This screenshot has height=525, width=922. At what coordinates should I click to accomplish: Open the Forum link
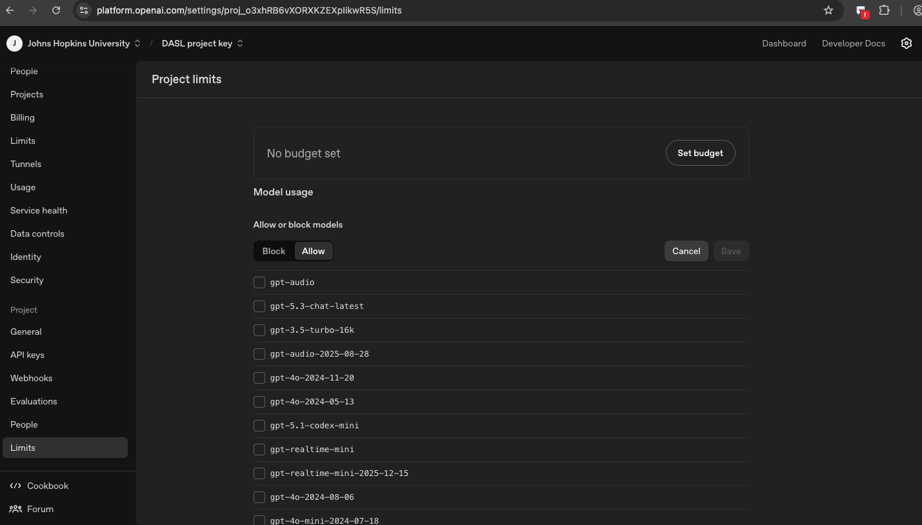(40, 509)
